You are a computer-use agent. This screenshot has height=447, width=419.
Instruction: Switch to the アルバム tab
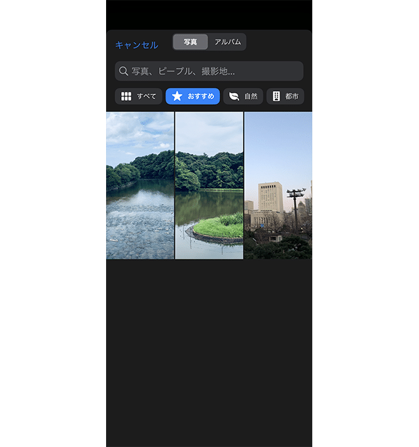[227, 42]
